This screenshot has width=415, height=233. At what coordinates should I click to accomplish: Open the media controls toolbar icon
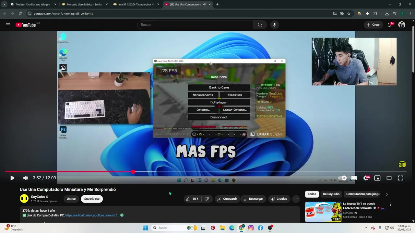(395, 14)
